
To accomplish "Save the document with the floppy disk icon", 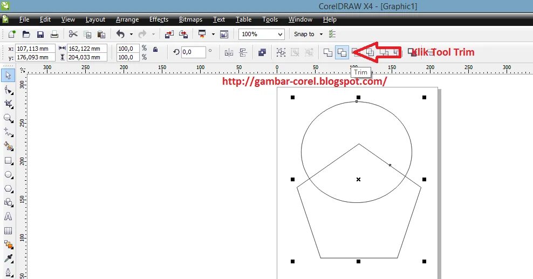I will click(x=40, y=34).
